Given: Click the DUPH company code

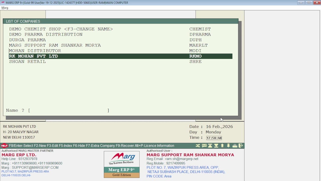Looking at the screenshot, I should pos(195,40).
